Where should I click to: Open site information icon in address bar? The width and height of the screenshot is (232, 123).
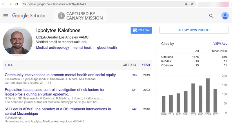tap(25, 4)
